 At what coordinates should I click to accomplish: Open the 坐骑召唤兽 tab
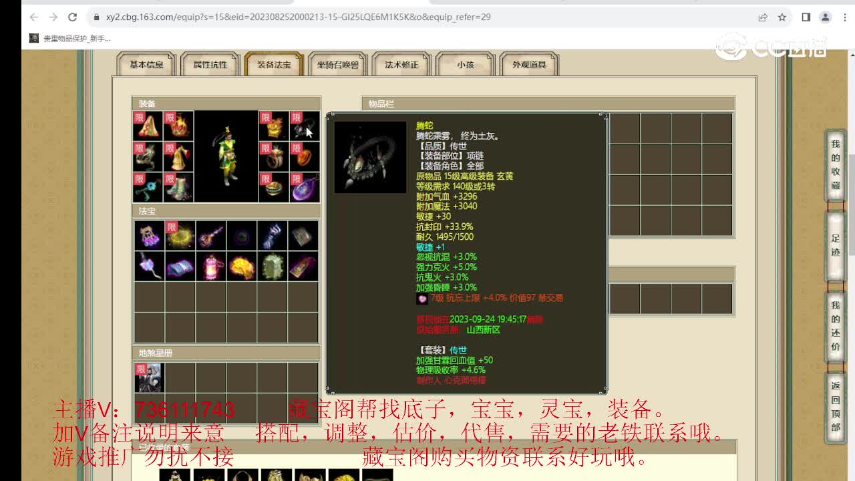[x=338, y=65]
